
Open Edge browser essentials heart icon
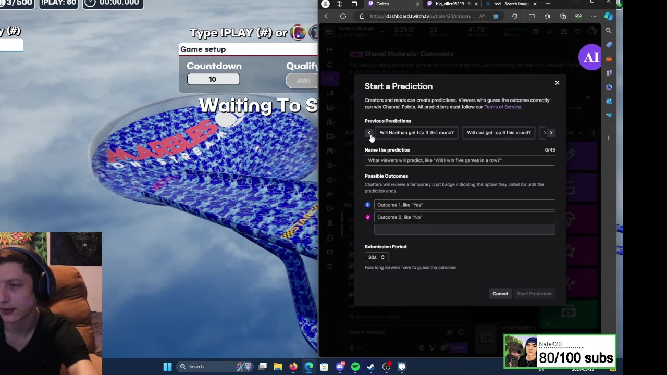coord(578,16)
